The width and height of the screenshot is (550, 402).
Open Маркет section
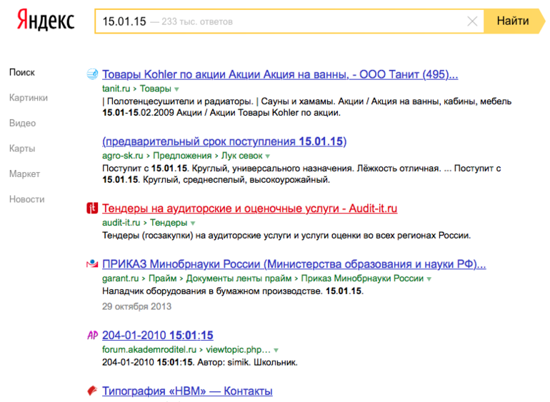[24, 174]
